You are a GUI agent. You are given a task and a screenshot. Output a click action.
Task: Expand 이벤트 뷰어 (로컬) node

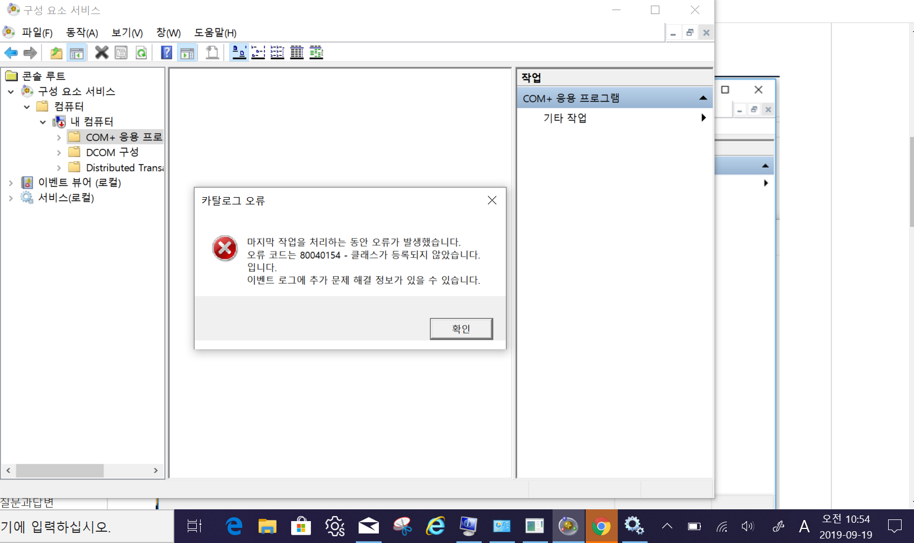11,183
